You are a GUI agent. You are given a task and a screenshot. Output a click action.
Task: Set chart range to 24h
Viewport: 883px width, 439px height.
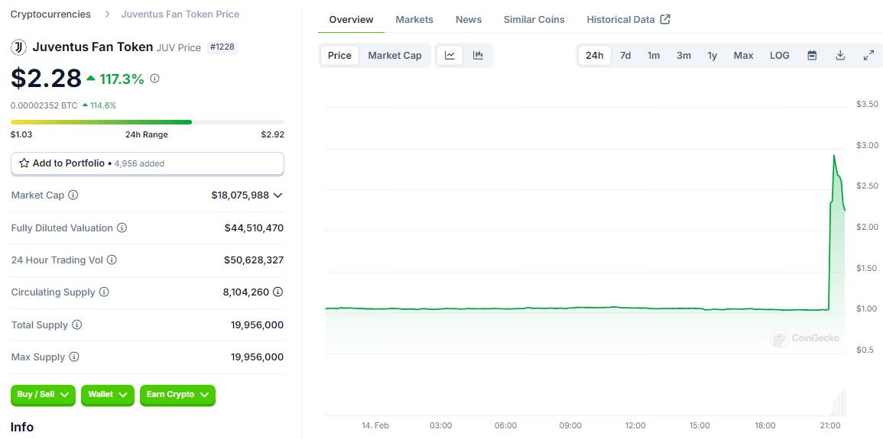[x=595, y=55]
